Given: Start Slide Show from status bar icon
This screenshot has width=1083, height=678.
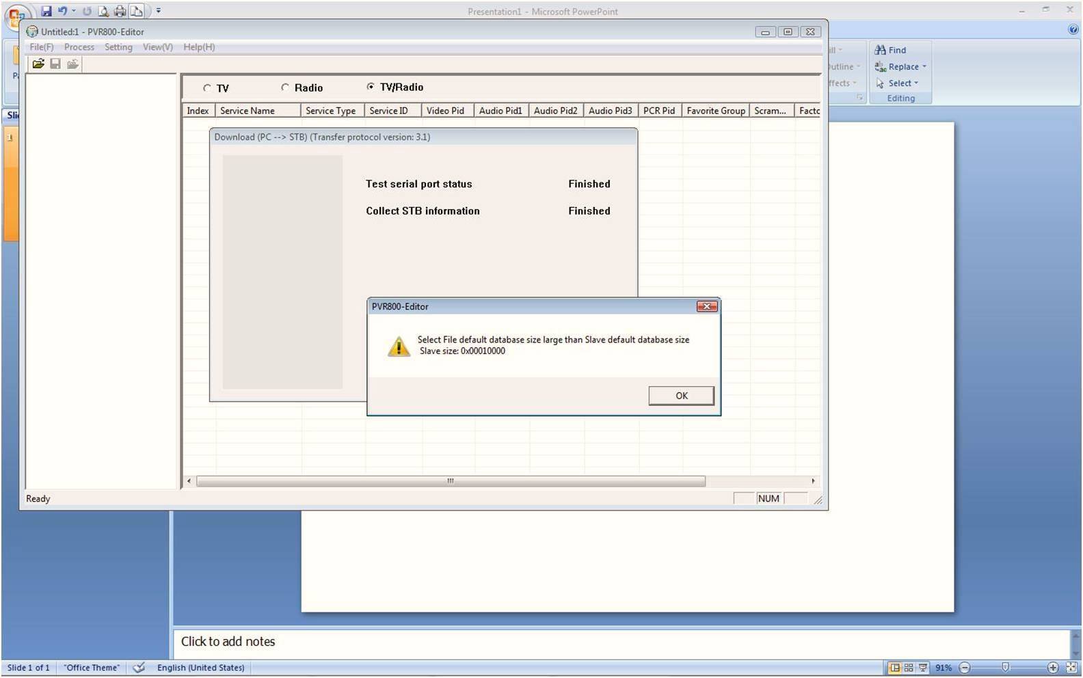Looking at the screenshot, I should [x=923, y=668].
